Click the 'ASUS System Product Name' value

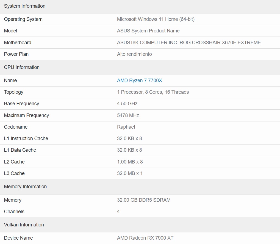tap(148, 31)
